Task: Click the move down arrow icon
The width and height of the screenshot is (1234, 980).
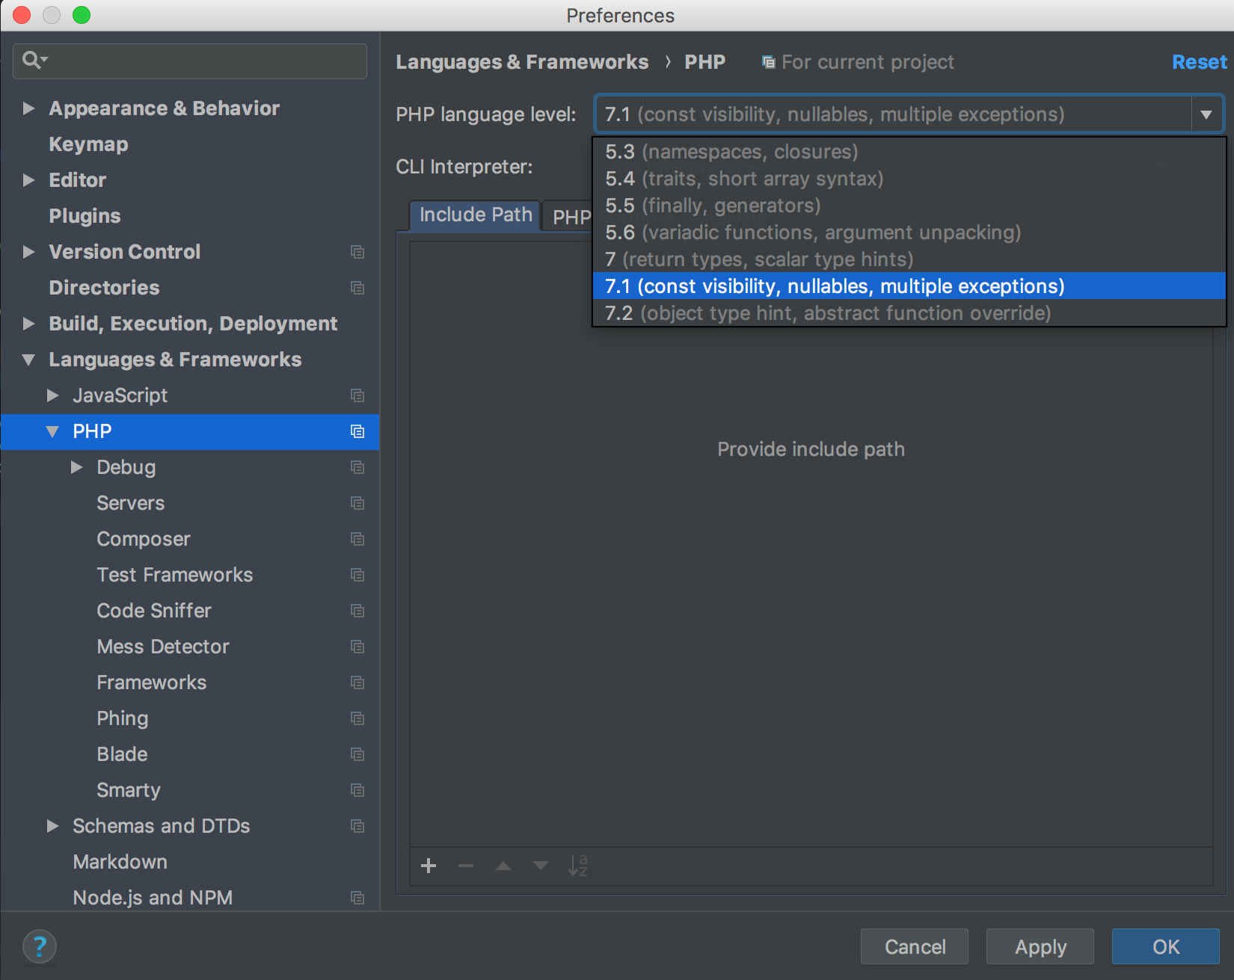Action: (540, 866)
